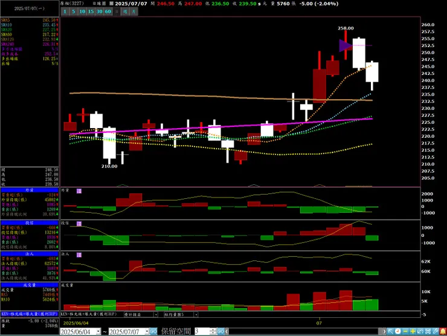Switch to 10-minute chart interval
This screenshot has width=447, height=336.
82,11
